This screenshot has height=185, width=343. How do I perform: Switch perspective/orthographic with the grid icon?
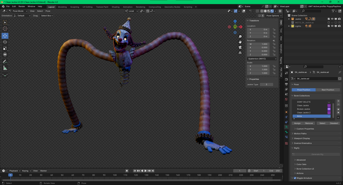pos(240,53)
